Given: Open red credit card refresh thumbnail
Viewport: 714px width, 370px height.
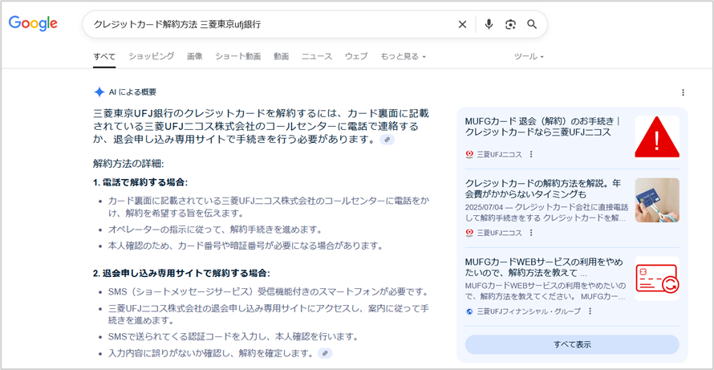Looking at the screenshot, I should click(x=656, y=279).
